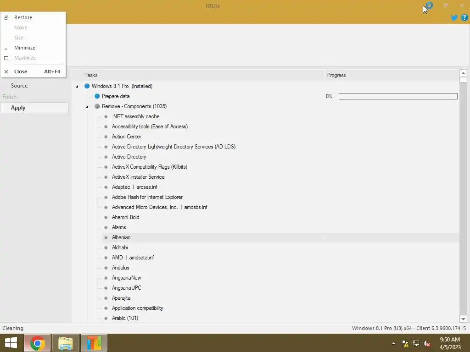The image size is (470, 352).
Task: Click the Google Chrome taskbar icon
Action: [37, 343]
